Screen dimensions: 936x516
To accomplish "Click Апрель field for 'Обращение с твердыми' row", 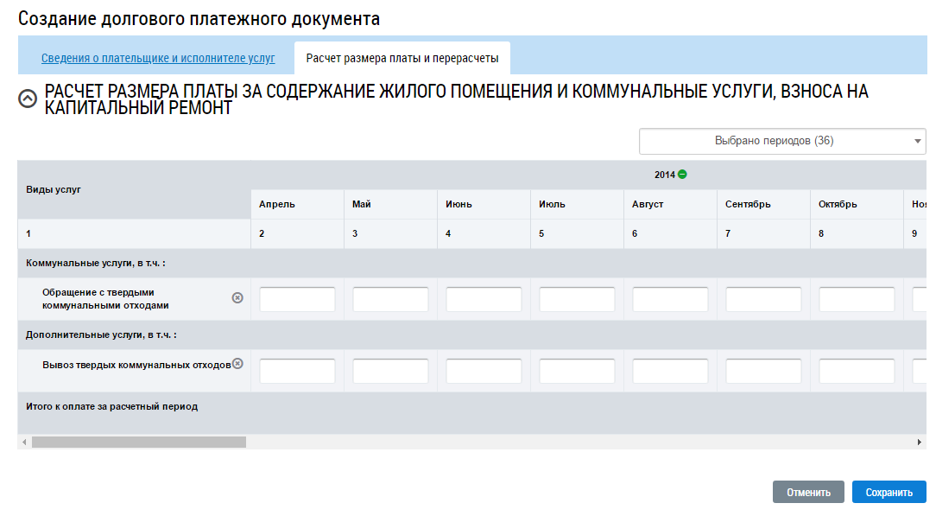I will tap(297, 299).
